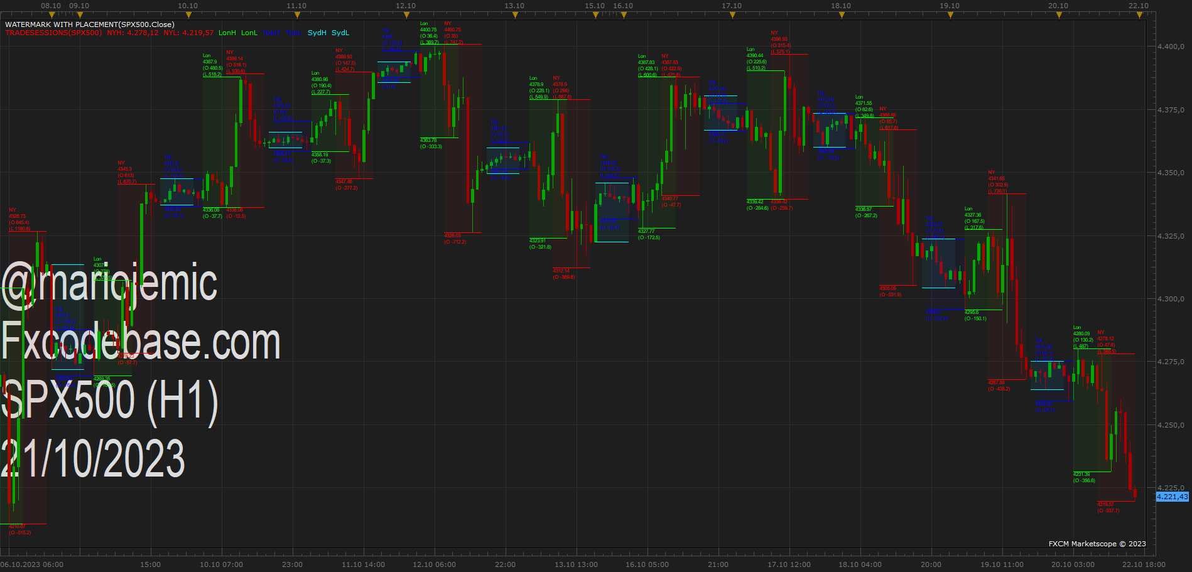Click the 16.10 05:00 time axis label
Image resolution: width=1192 pixels, height=572 pixels.
point(647,564)
